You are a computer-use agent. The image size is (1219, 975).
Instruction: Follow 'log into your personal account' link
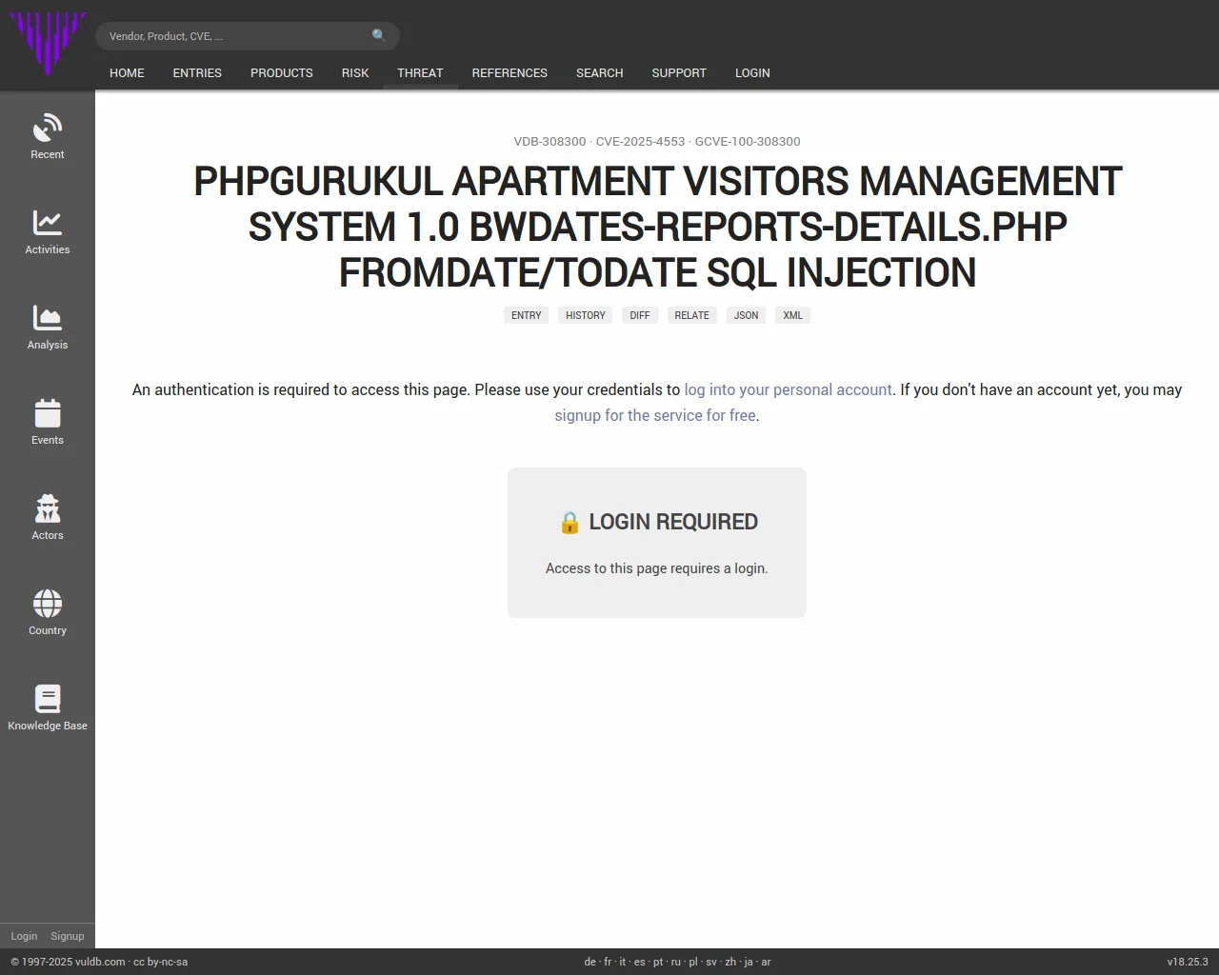coord(788,389)
